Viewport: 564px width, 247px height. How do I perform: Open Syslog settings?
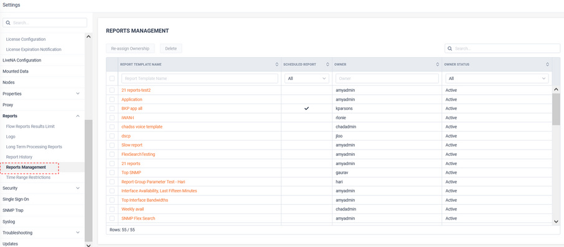(9, 222)
